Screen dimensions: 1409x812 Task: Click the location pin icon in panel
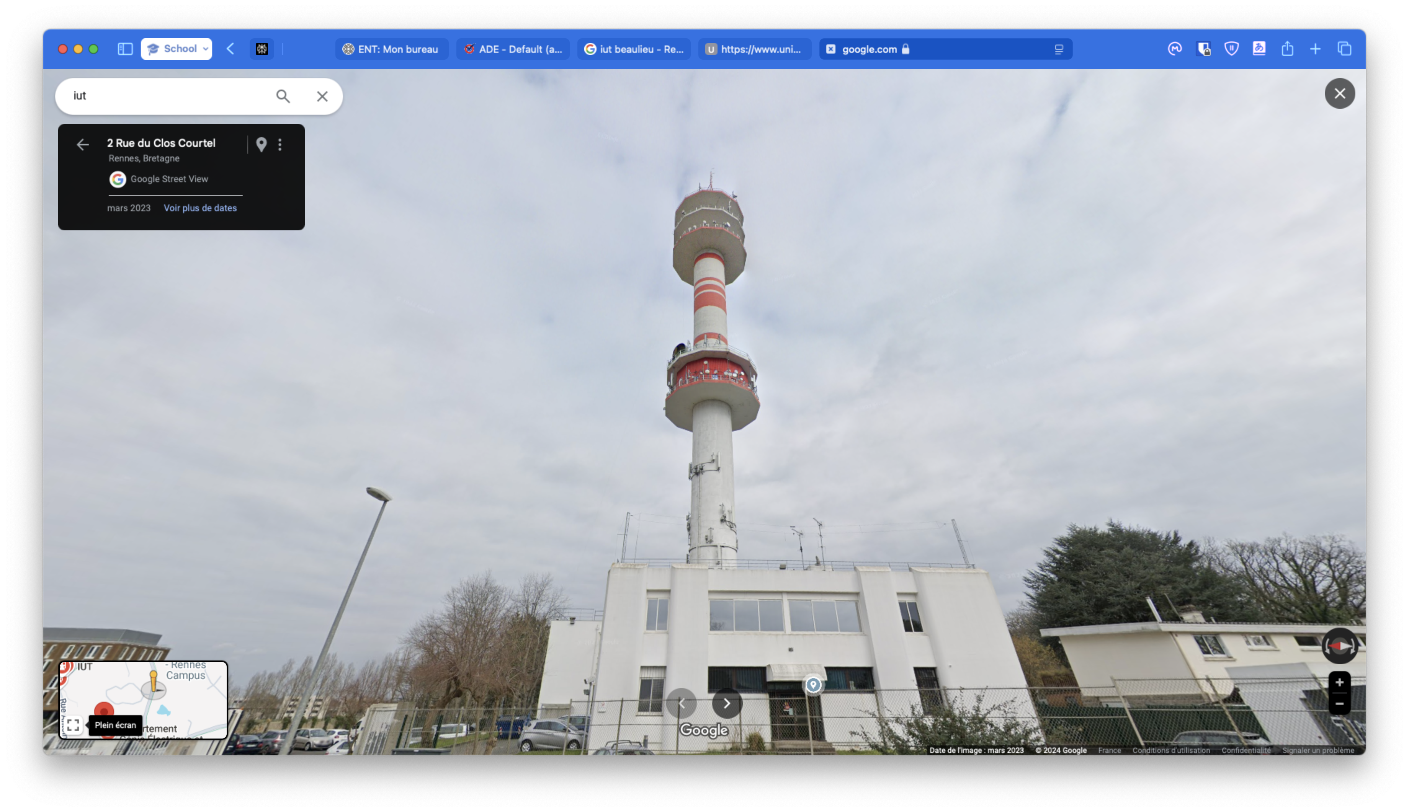pyautogui.click(x=261, y=145)
